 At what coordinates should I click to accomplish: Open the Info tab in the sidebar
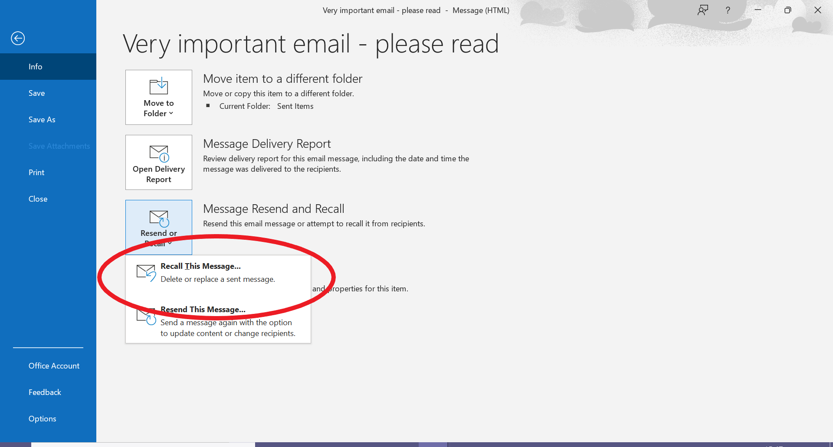coord(48,66)
